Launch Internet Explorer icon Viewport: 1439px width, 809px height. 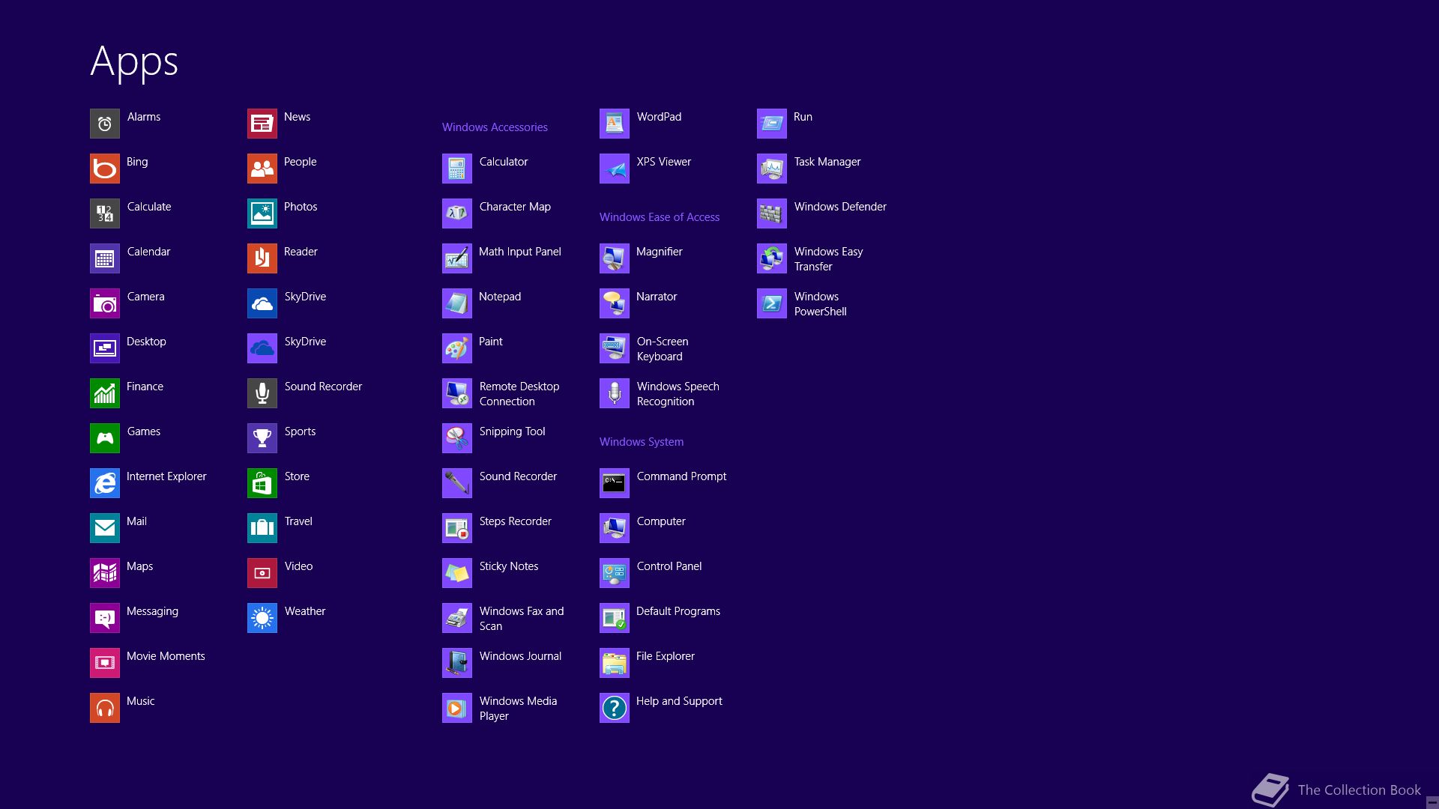[x=105, y=483]
